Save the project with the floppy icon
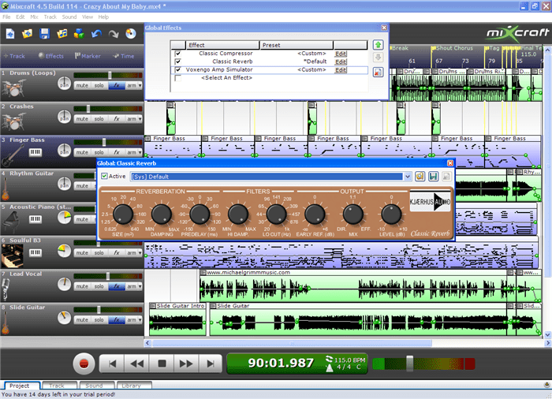 pos(44,34)
